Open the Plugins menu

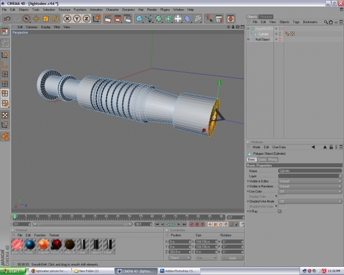165,10
